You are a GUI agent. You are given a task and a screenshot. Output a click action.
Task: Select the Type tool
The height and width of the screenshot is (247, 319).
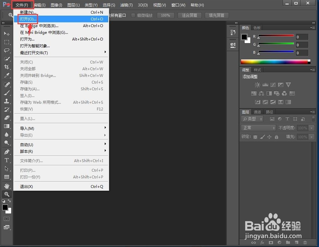(x=7, y=160)
